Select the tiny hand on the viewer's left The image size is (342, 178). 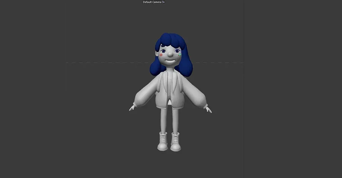(131, 108)
